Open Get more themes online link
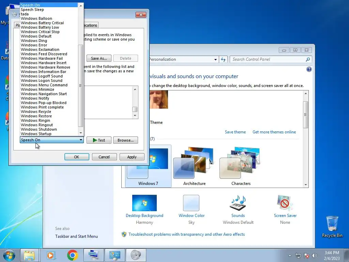Image resolution: width=349 pixels, height=262 pixels. point(274,132)
